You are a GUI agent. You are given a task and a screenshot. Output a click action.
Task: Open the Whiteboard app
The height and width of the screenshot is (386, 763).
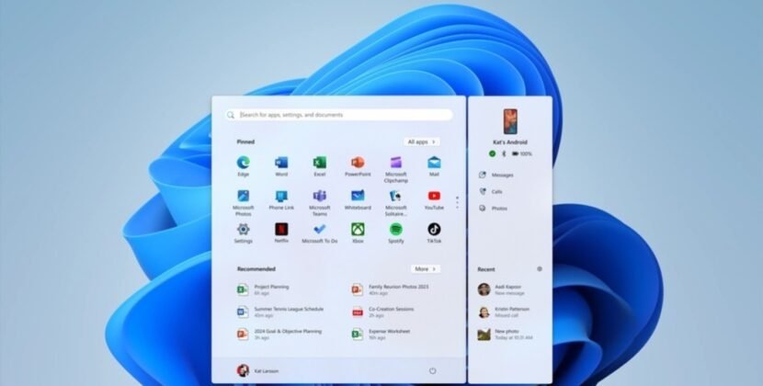tap(358, 199)
